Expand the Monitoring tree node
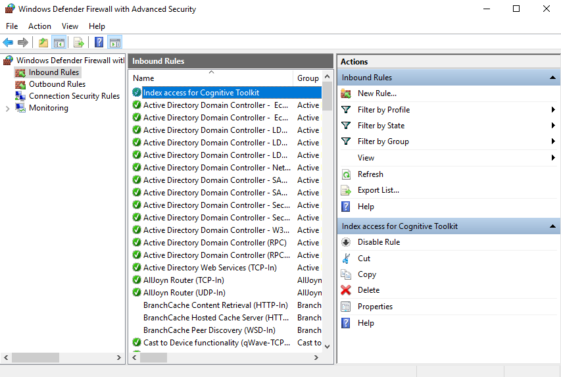The height and width of the screenshot is (377, 561). tap(7, 109)
